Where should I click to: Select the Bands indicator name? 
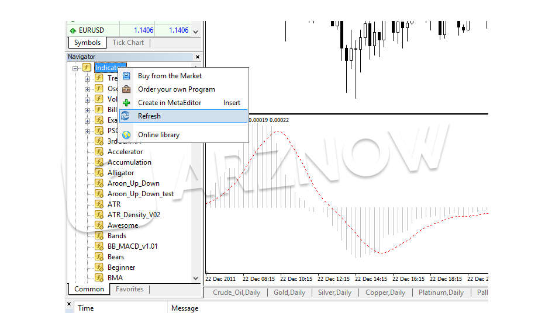(x=117, y=235)
